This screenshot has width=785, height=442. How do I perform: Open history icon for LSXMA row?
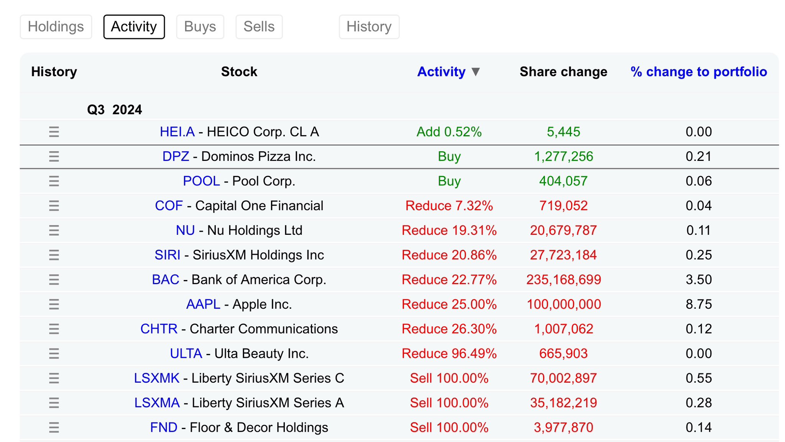click(54, 403)
